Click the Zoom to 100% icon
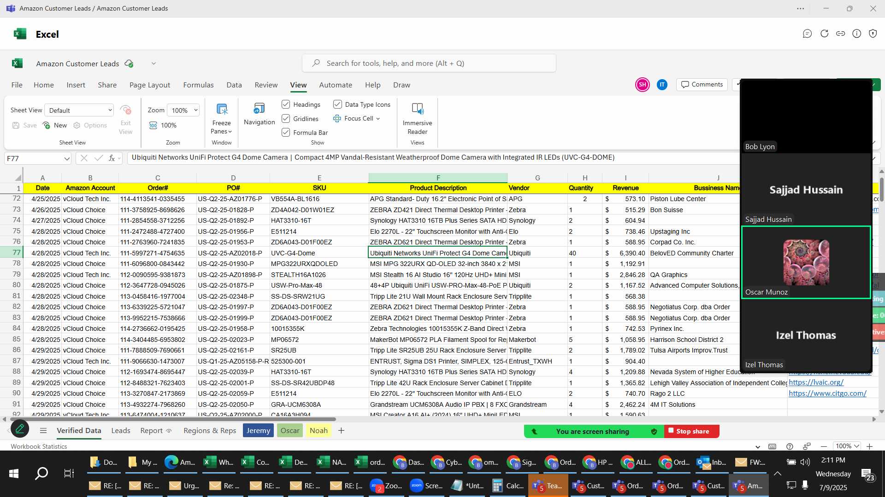Screen dimensions: 885x497 point(153,125)
